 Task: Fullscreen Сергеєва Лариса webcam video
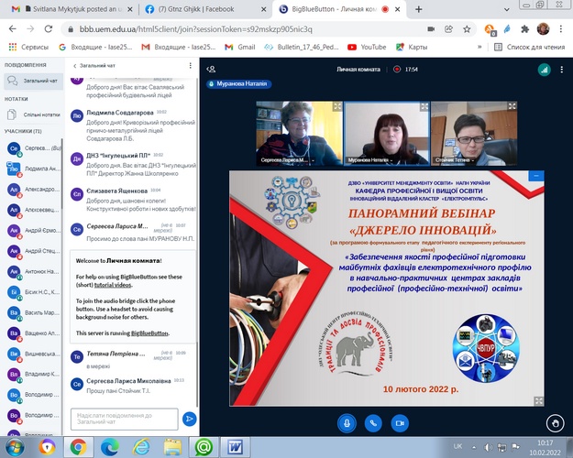pyautogui.click(x=336, y=106)
